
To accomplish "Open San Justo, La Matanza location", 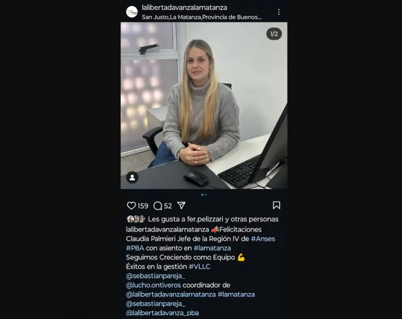I will pos(202,17).
